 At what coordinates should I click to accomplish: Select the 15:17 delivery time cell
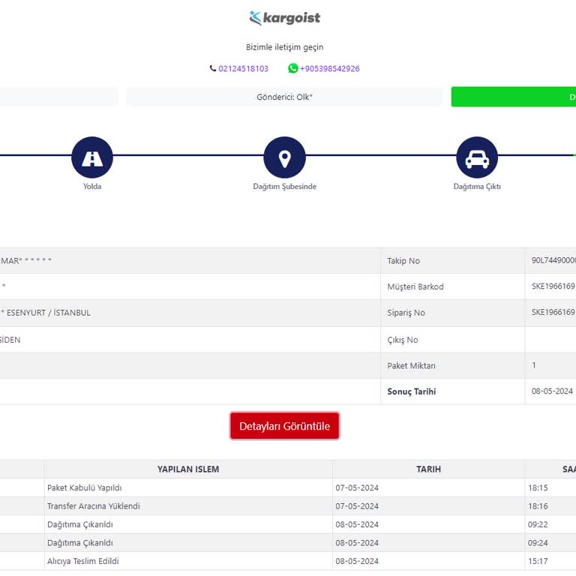(538, 561)
